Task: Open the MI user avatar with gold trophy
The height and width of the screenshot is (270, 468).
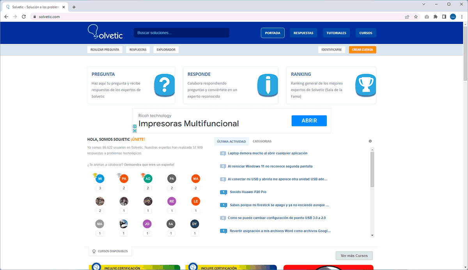Action: click(x=100, y=179)
